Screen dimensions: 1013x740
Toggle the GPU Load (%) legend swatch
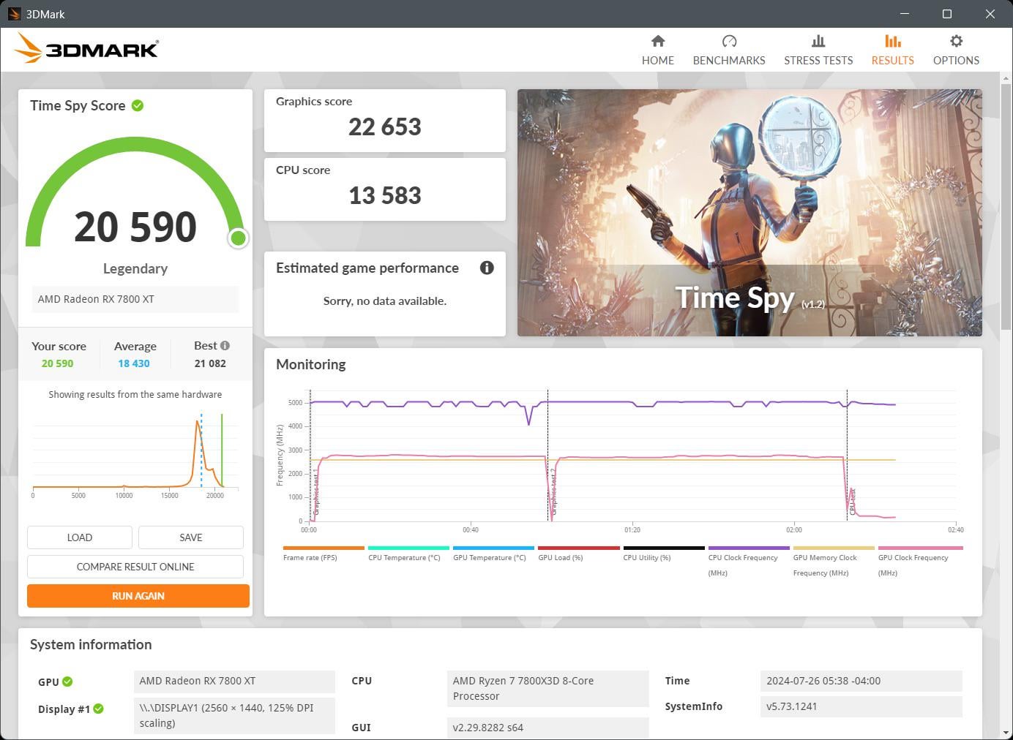click(579, 548)
